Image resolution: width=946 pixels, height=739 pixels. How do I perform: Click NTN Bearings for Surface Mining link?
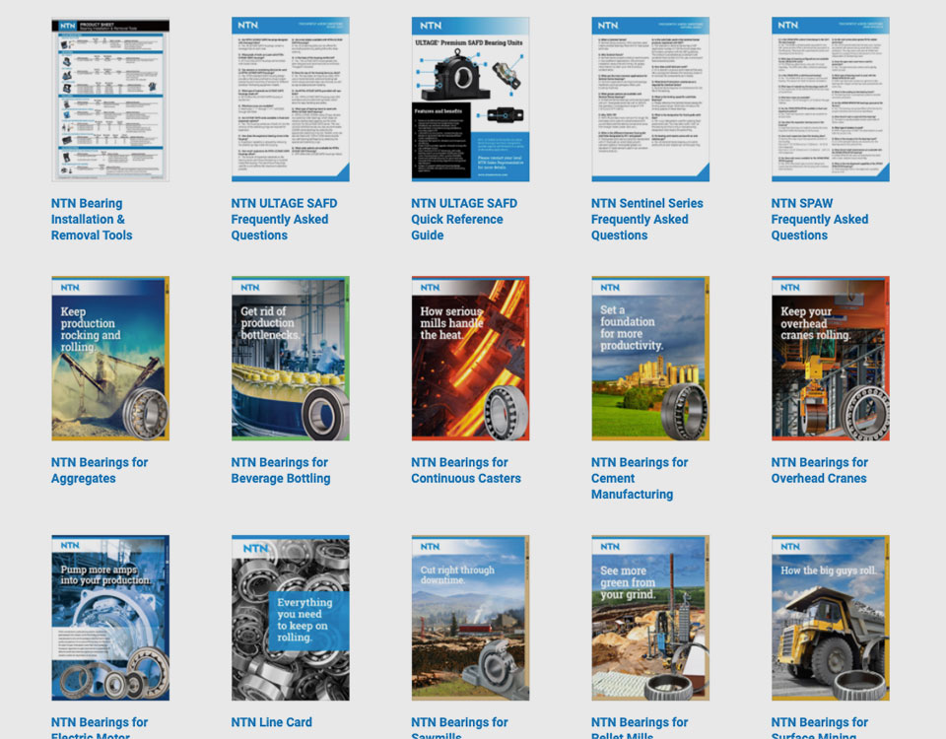tap(819, 727)
